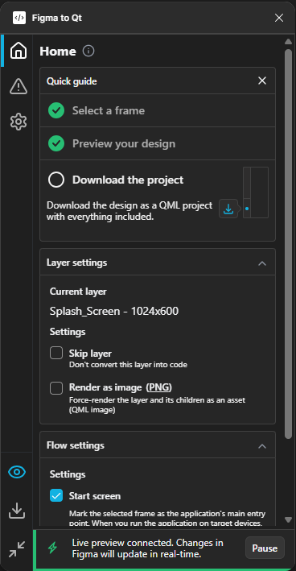The image size is (296, 571).
Task: Close the Figma to Qt plugin window
Action: [x=279, y=18]
